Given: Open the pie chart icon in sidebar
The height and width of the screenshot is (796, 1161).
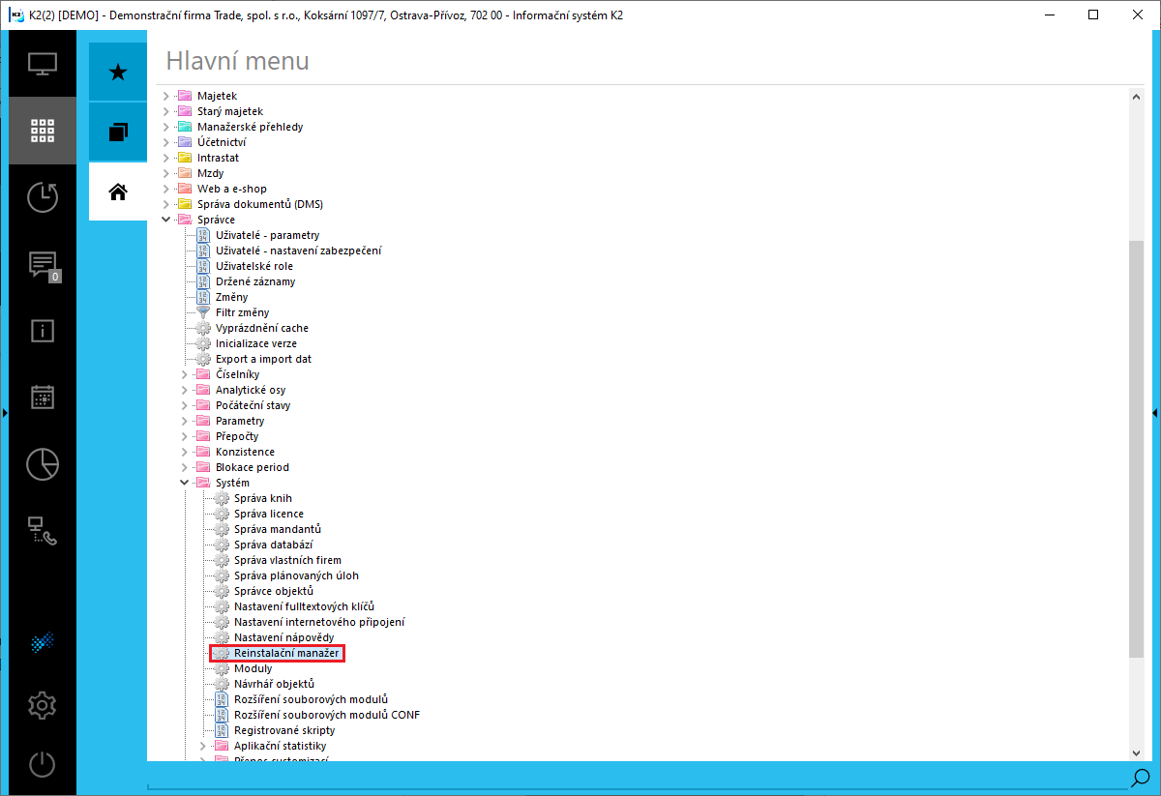Looking at the screenshot, I should pos(42,464).
